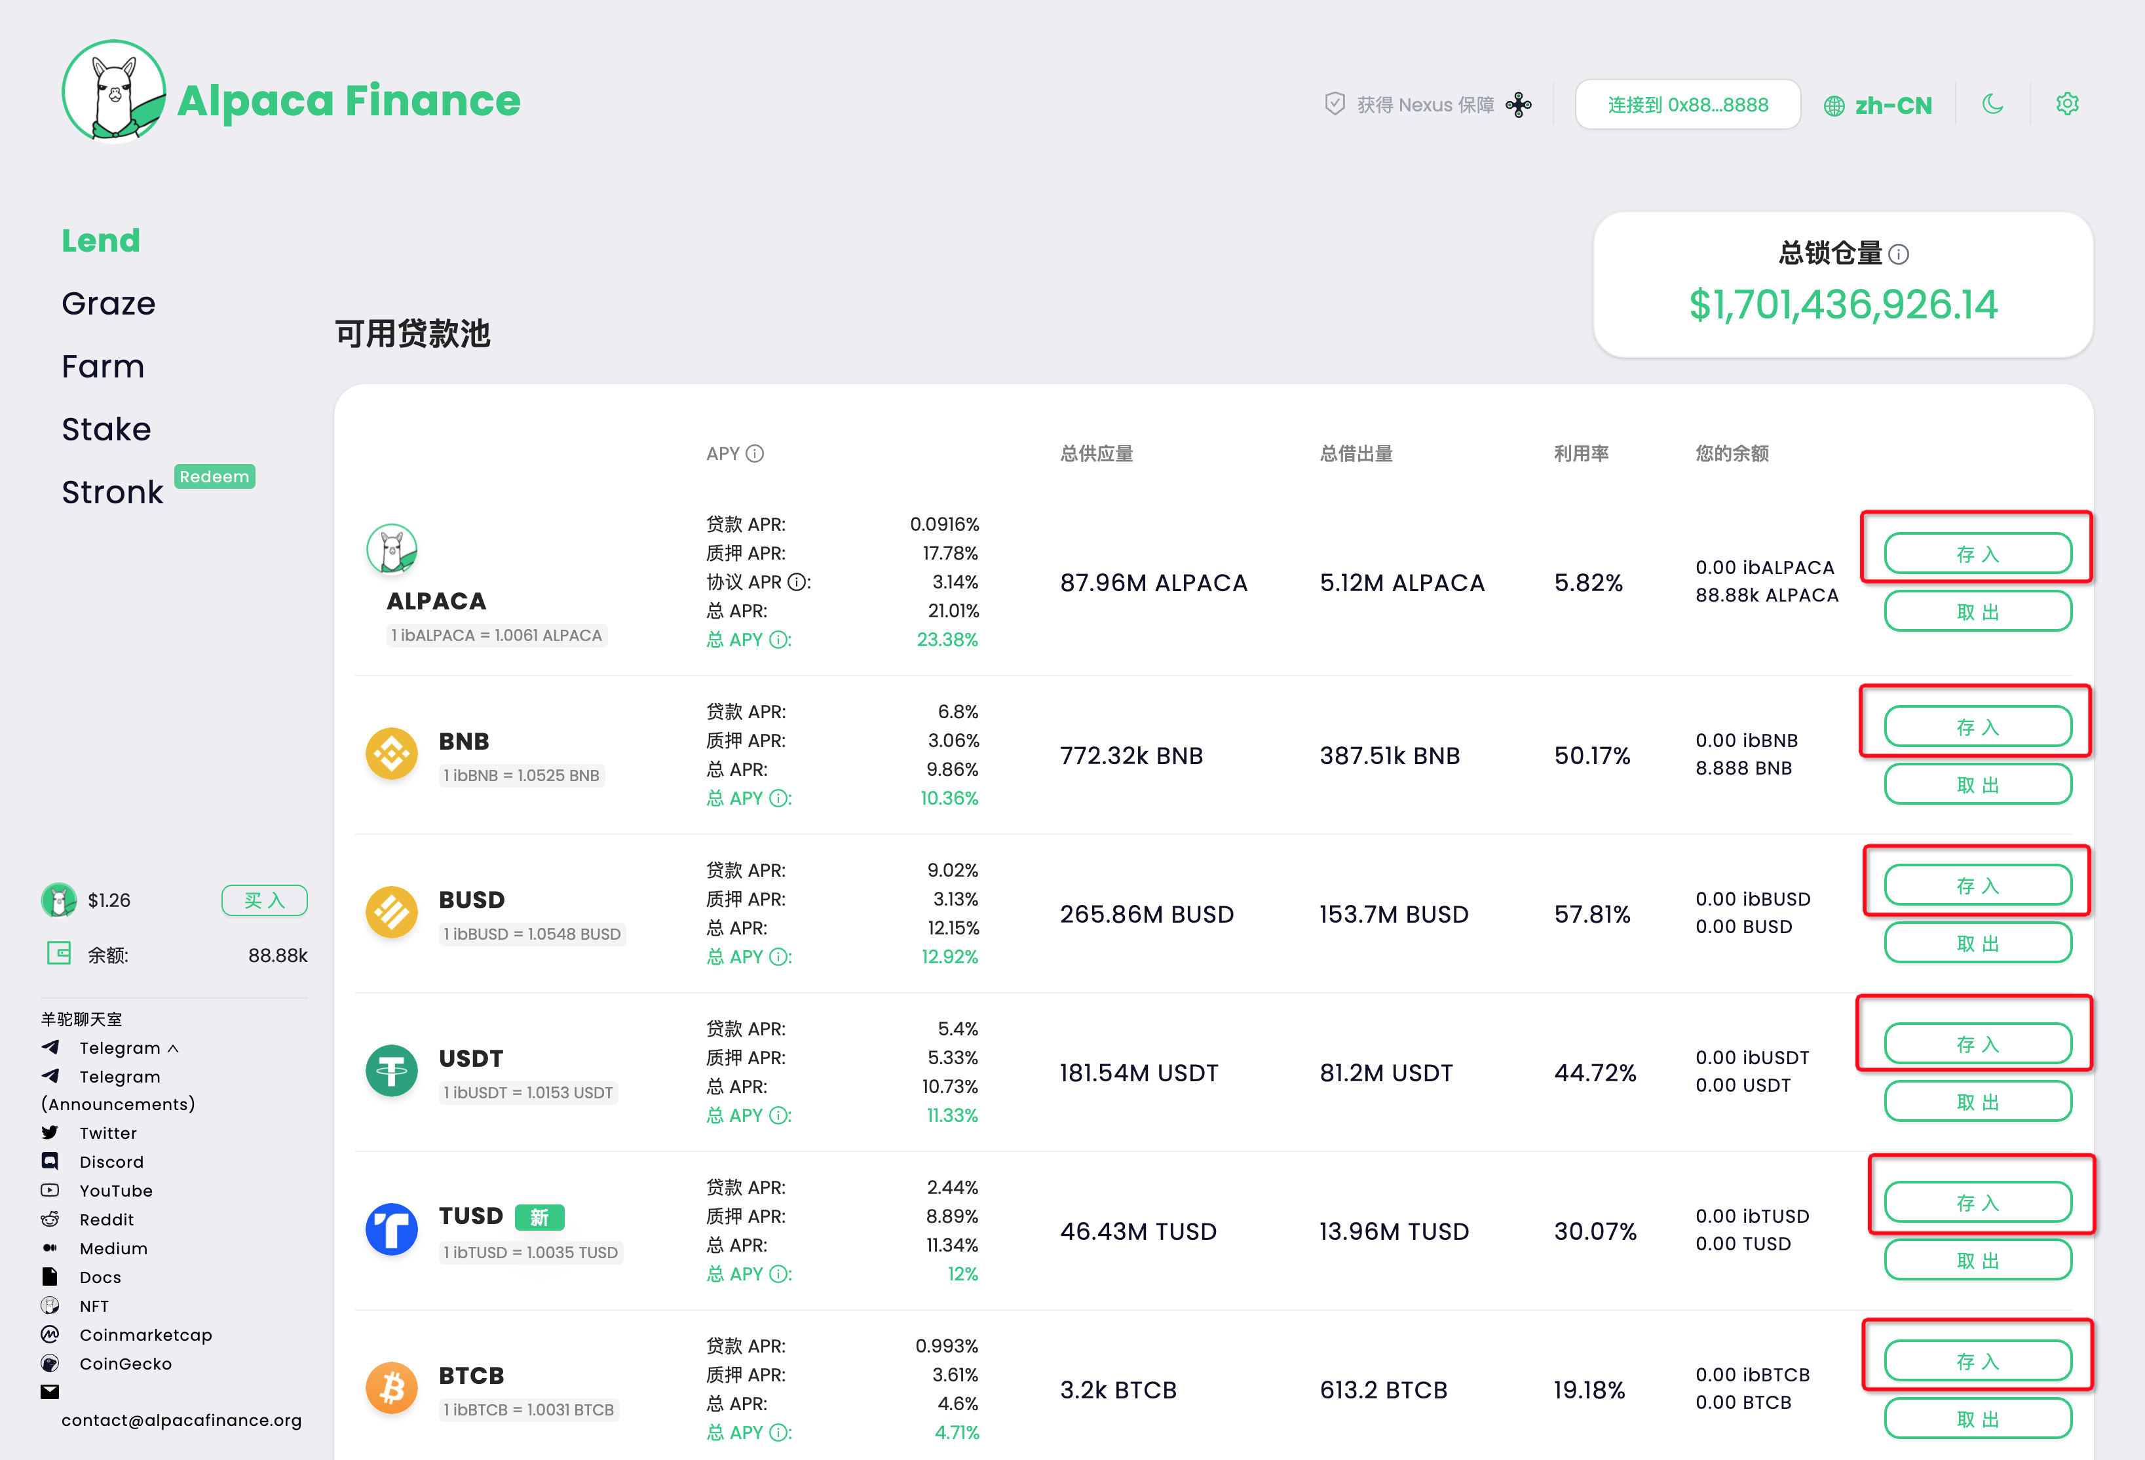Click 存入 deposit for BNB
This screenshot has height=1460, width=2145.
pos(1977,726)
